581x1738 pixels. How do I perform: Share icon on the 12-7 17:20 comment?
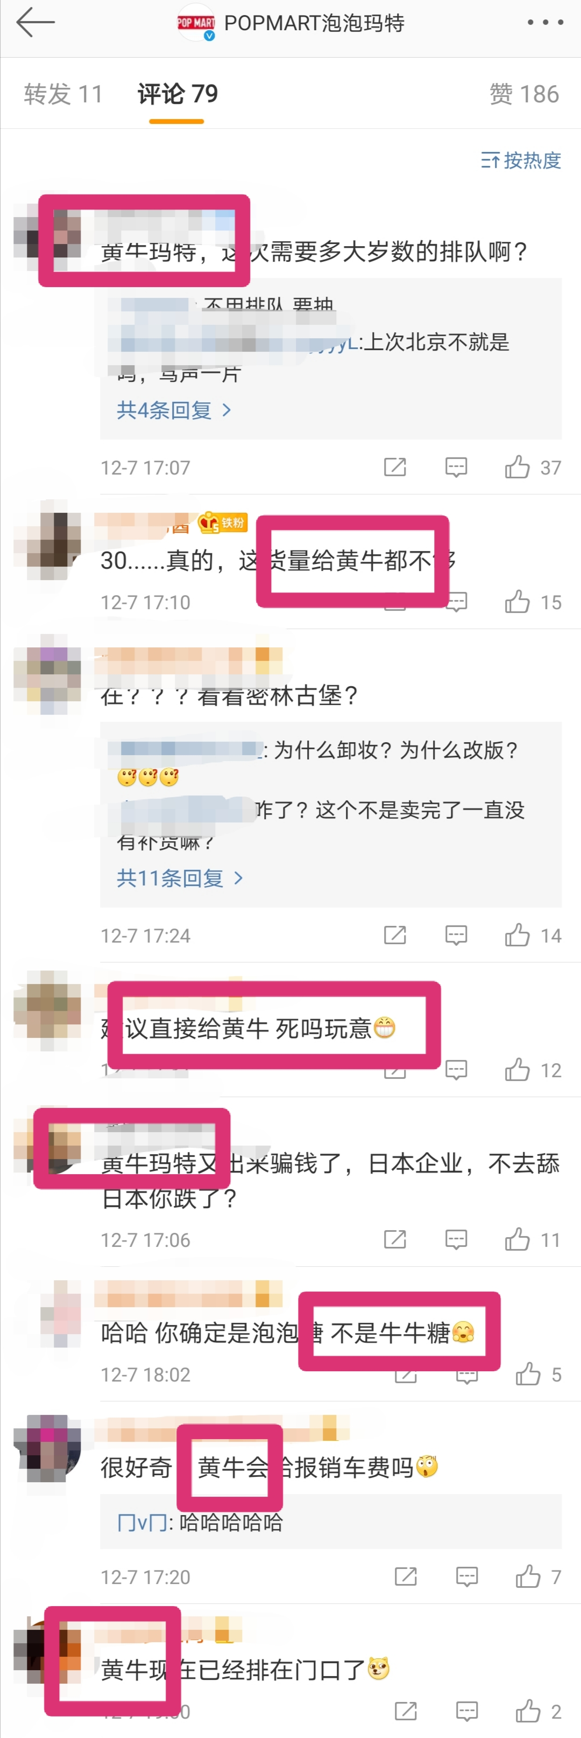[x=406, y=1577]
